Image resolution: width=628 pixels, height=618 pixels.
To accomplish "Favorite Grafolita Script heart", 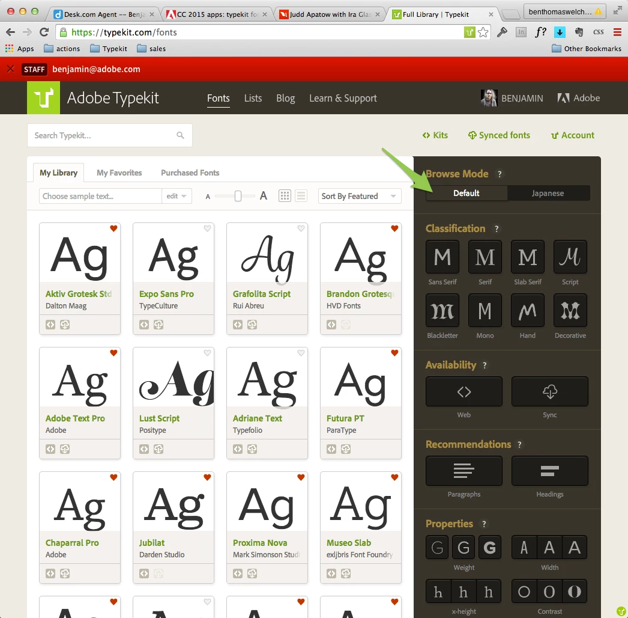I will (x=301, y=228).
